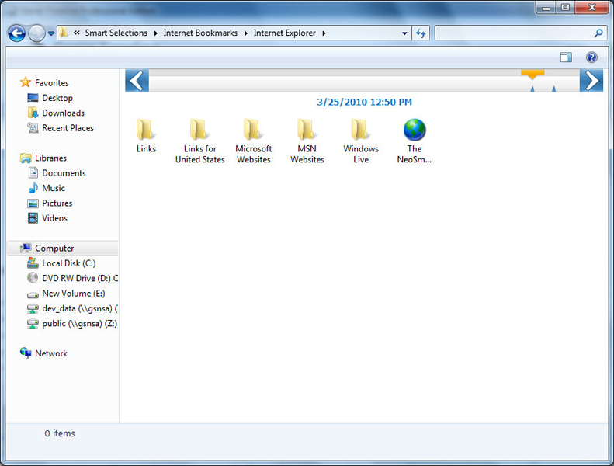Screen dimensions: 614x466
Task: Maximize the Explorer window
Action: point(565,8)
